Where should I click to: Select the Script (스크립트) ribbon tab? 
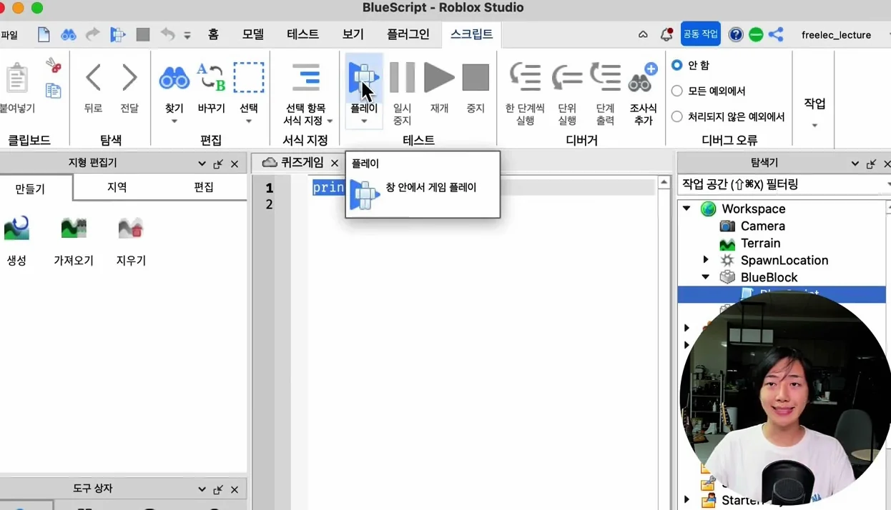click(x=471, y=34)
